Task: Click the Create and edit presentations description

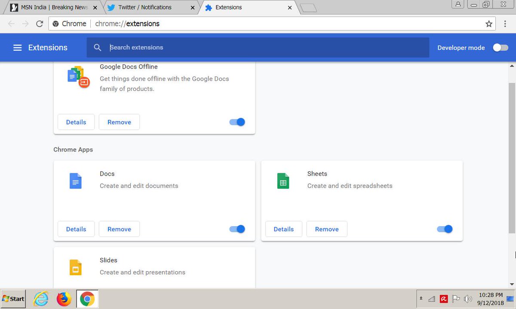Action: [x=142, y=272]
